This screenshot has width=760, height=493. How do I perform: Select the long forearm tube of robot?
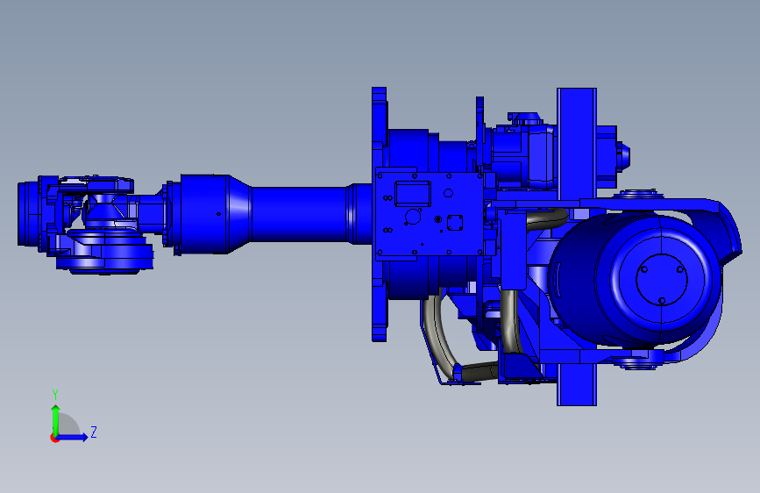point(299,213)
